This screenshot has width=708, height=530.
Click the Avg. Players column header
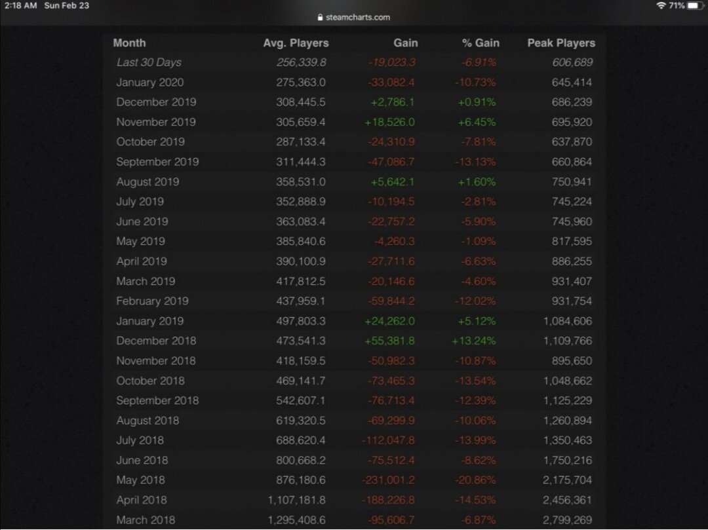click(295, 43)
